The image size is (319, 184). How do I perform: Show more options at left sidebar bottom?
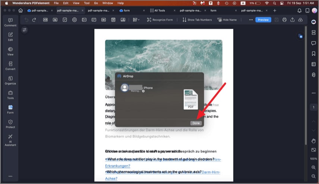10,176
